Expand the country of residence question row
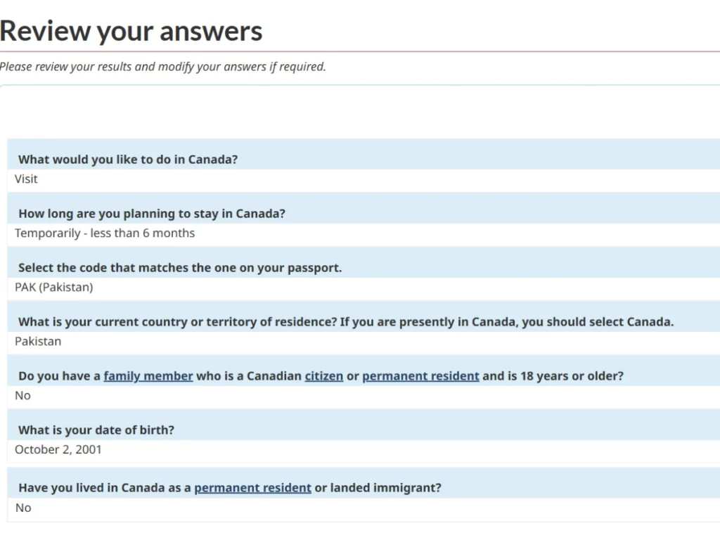Viewport: 720px width, 540px height. [x=345, y=321]
